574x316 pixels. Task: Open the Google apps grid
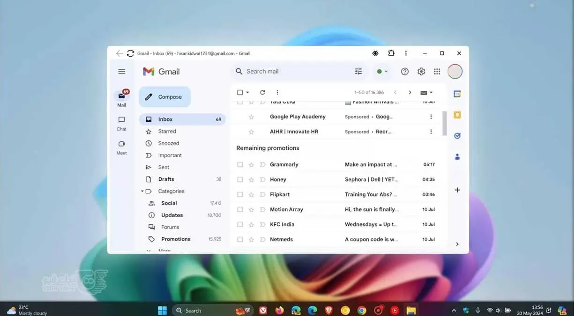pyautogui.click(x=437, y=72)
